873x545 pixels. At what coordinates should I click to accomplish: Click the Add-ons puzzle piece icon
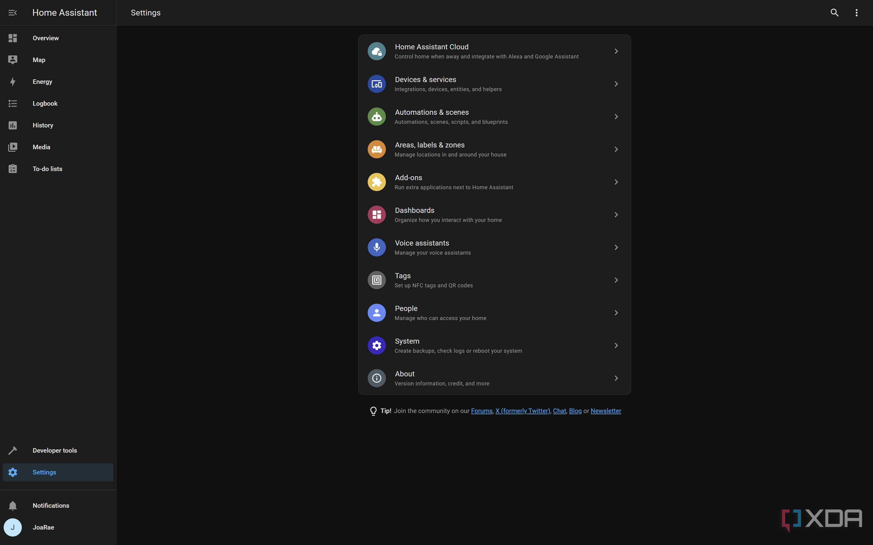coord(376,182)
